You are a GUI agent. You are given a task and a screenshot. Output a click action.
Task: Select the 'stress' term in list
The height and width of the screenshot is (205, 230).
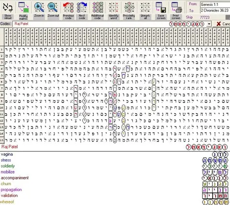click(6, 160)
